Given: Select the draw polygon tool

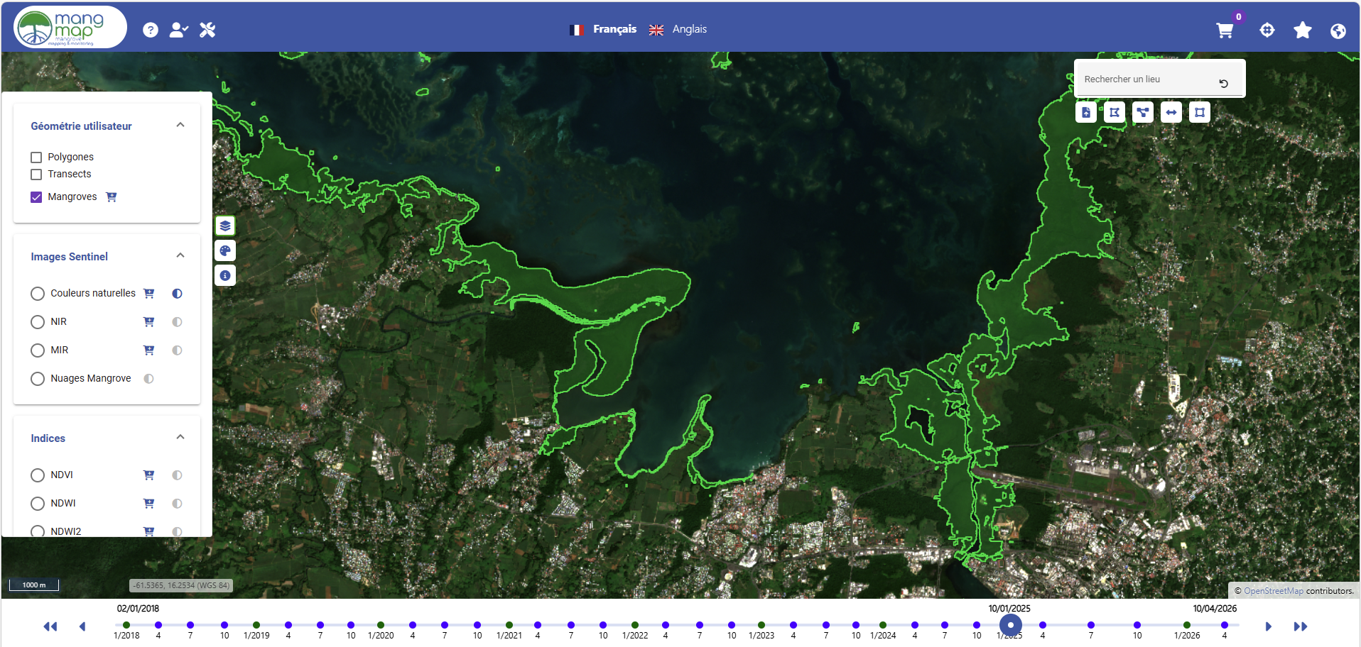Looking at the screenshot, I should pyautogui.click(x=1115, y=112).
